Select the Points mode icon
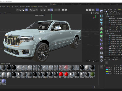122x91 pixels. [x=17, y=10]
